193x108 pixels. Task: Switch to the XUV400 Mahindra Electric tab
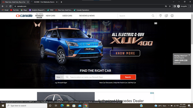pos(44,2)
